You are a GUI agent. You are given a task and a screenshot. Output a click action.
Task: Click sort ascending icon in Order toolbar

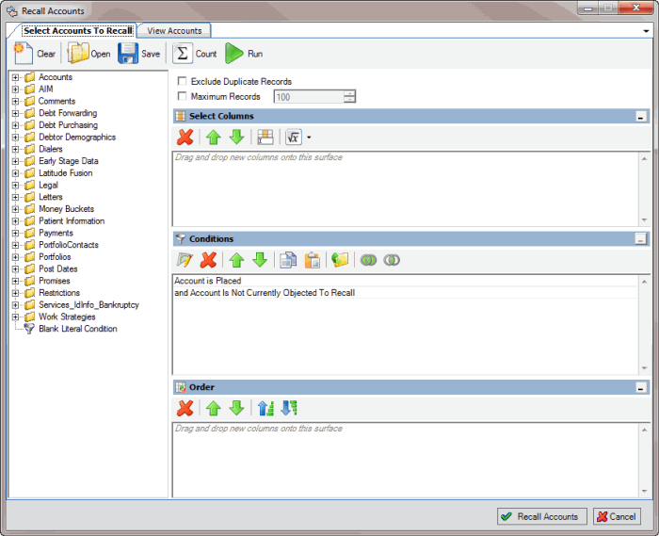[x=266, y=408]
